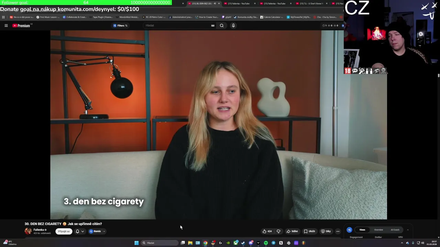Save video with Uložit button
The image size is (440, 247).
(x=309, y=231)
